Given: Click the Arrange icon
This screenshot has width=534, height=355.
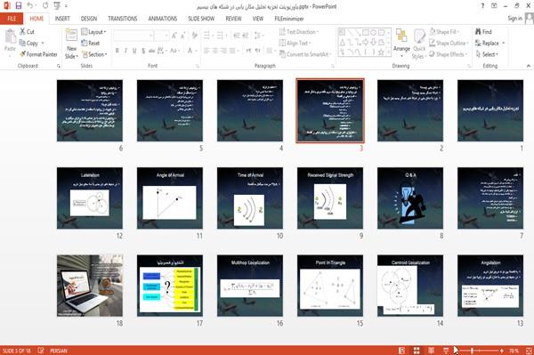Looking at the screenshot, I should coord(401,36).
